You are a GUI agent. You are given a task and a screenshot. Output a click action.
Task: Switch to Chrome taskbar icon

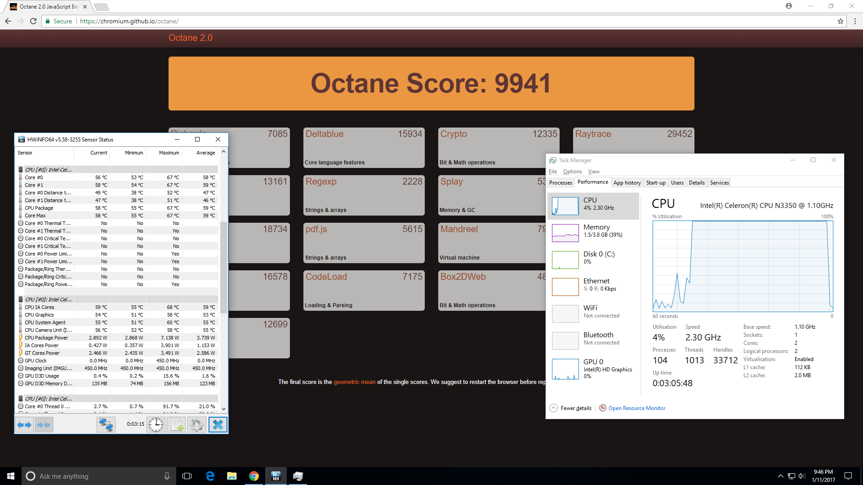254,476
